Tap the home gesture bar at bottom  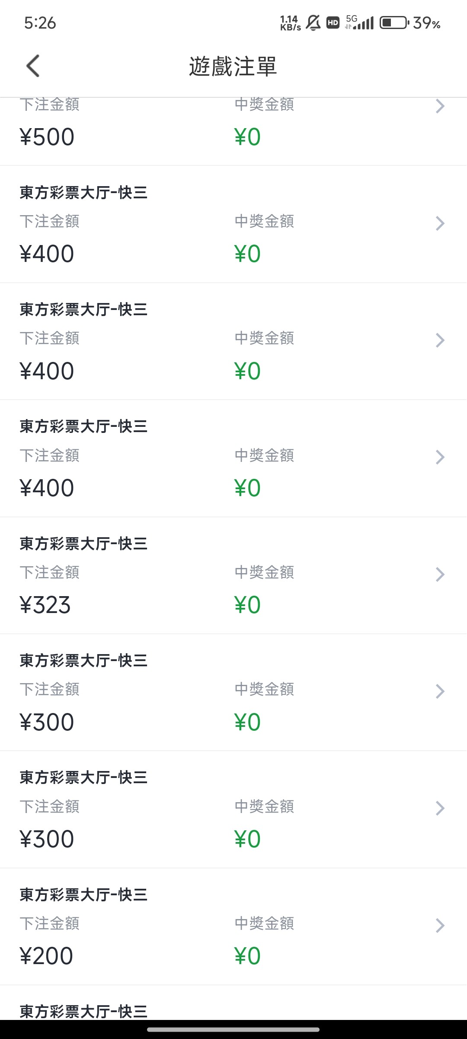pos(233,1029)
